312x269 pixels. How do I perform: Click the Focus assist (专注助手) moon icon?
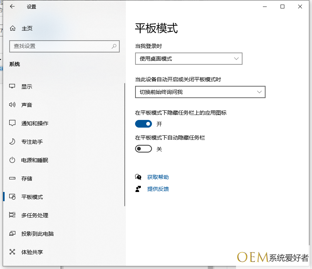[x=12, y=142]
